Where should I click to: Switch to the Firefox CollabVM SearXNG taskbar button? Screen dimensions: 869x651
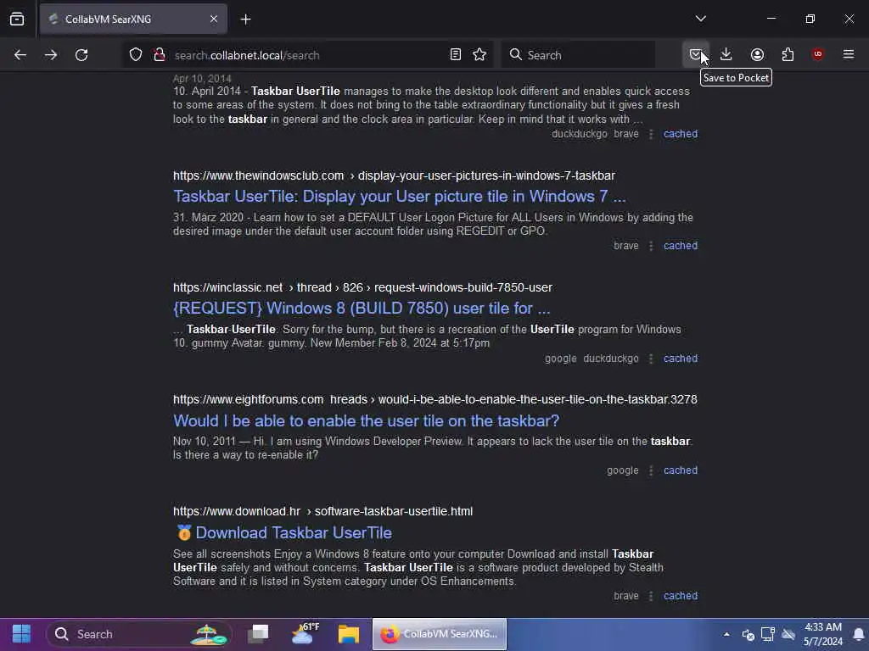(x=440, y=634)
